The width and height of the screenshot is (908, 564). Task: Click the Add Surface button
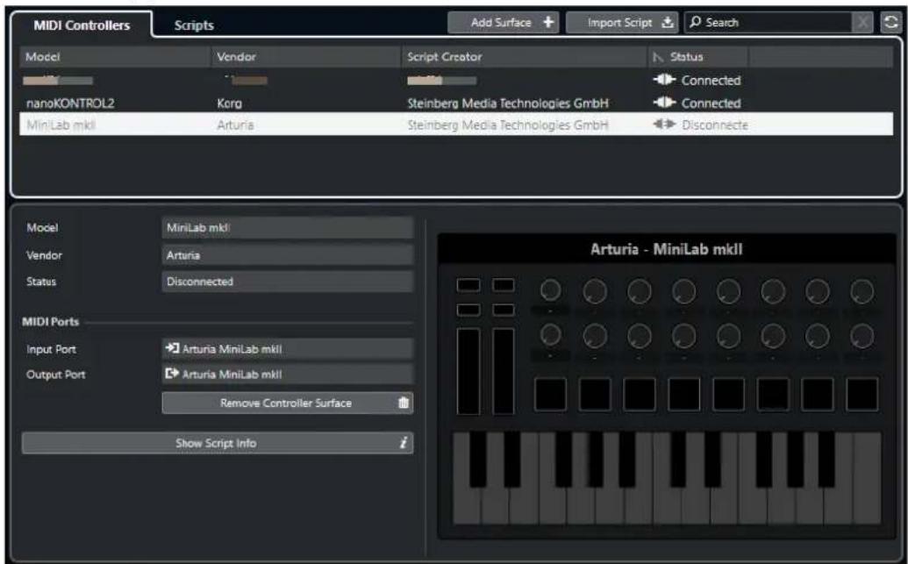tap(503, 23)
